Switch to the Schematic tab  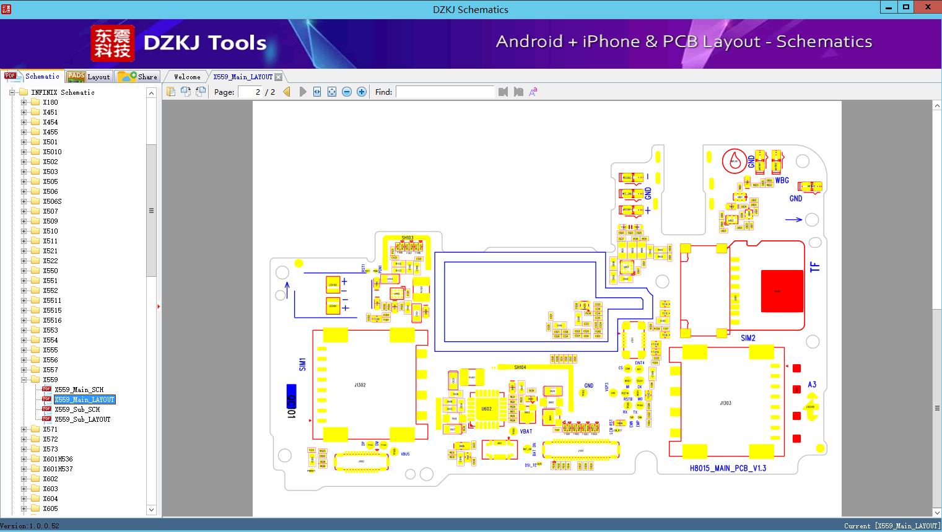point(32,76)
